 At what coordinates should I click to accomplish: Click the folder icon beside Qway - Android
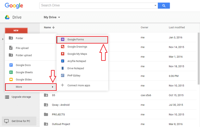point(46,105)
